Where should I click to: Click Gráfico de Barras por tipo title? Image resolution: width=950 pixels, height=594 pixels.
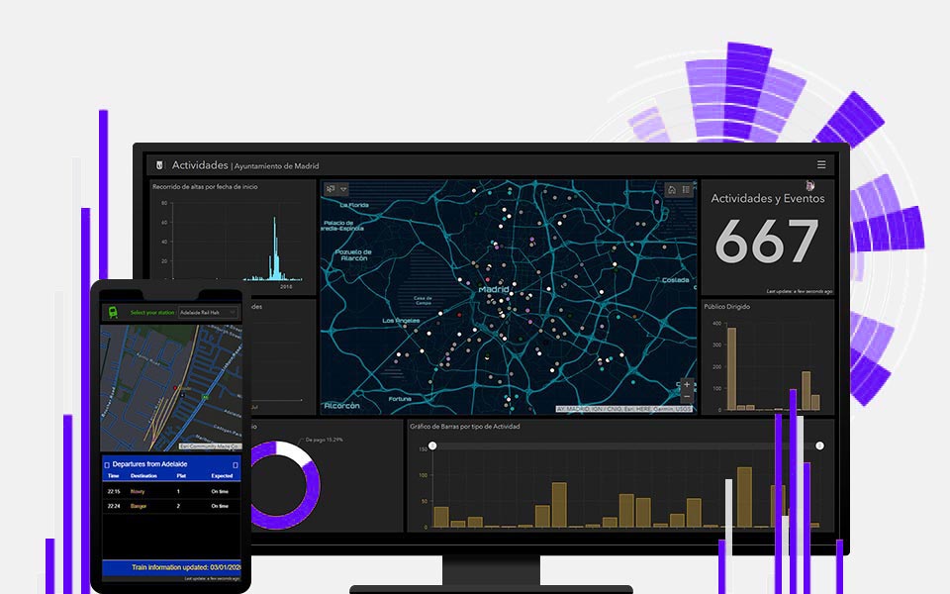tap(465, 426)
